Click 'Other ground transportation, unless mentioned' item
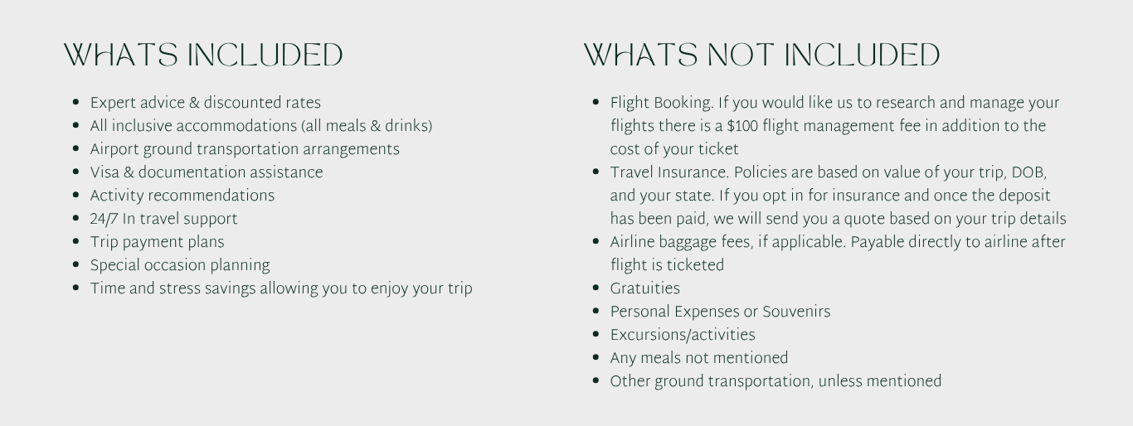The image size is (1133, 426). pyautogui.click(x=776, y=381)
